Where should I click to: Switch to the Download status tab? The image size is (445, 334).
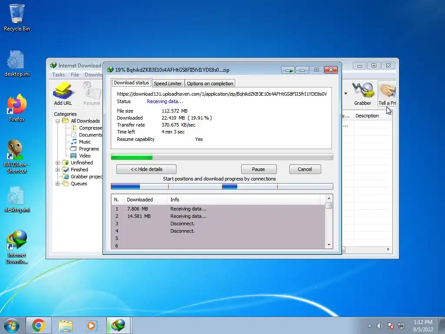(x=131, y=83)
